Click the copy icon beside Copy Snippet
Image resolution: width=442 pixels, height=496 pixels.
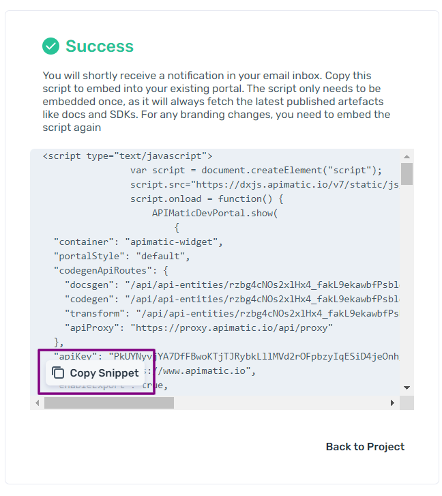coord(59,373)
